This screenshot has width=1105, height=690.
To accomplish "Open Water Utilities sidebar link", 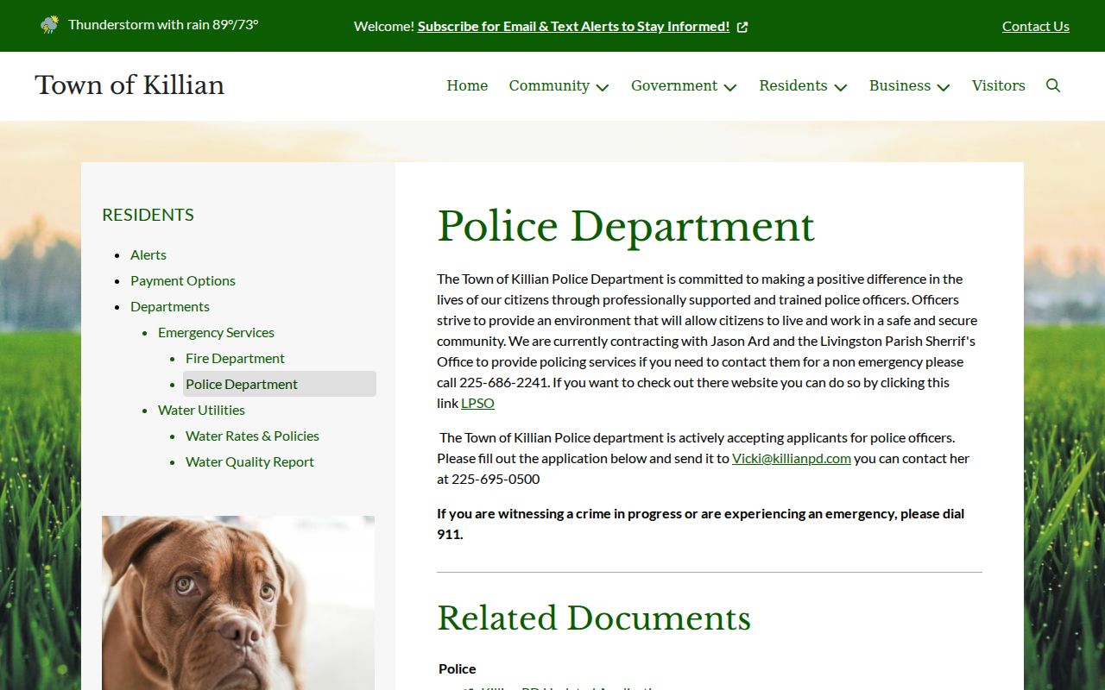I will pos(201,410).
